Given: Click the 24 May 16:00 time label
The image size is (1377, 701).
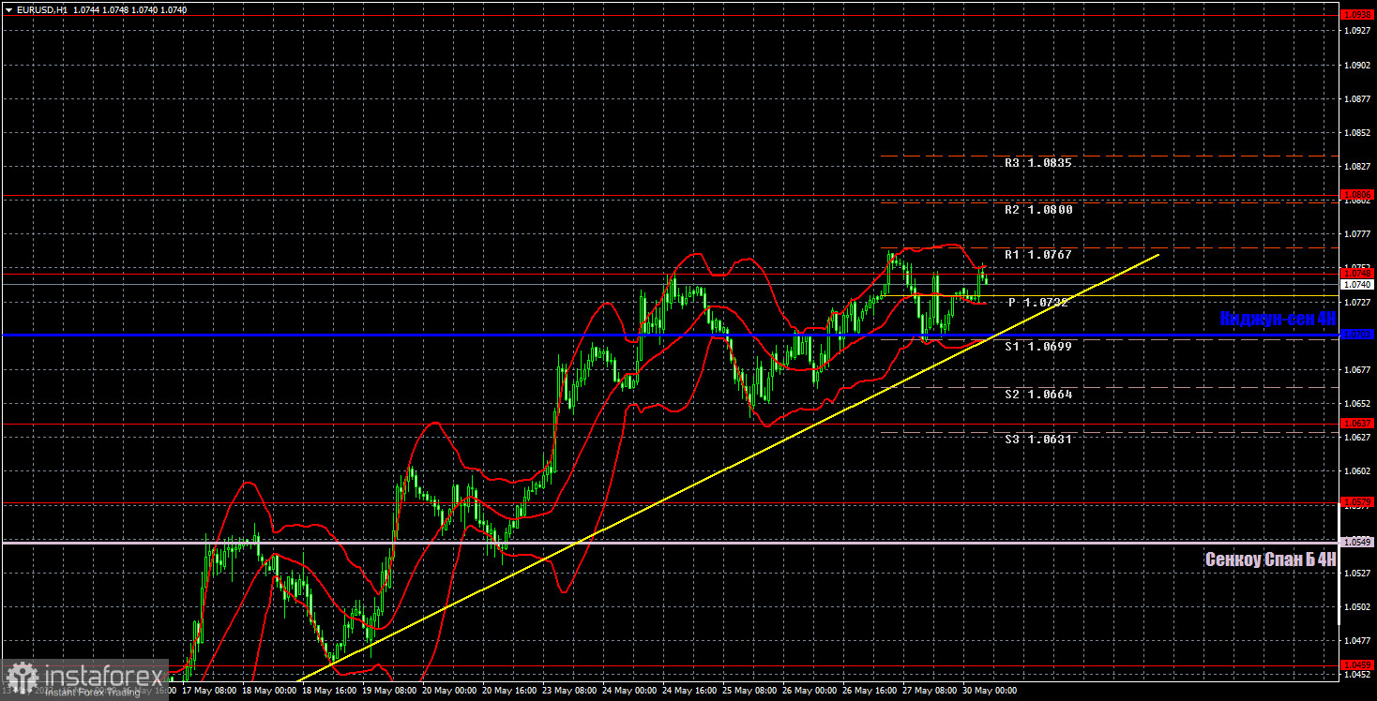Looking at the screenshot, I should pos(688,693).
